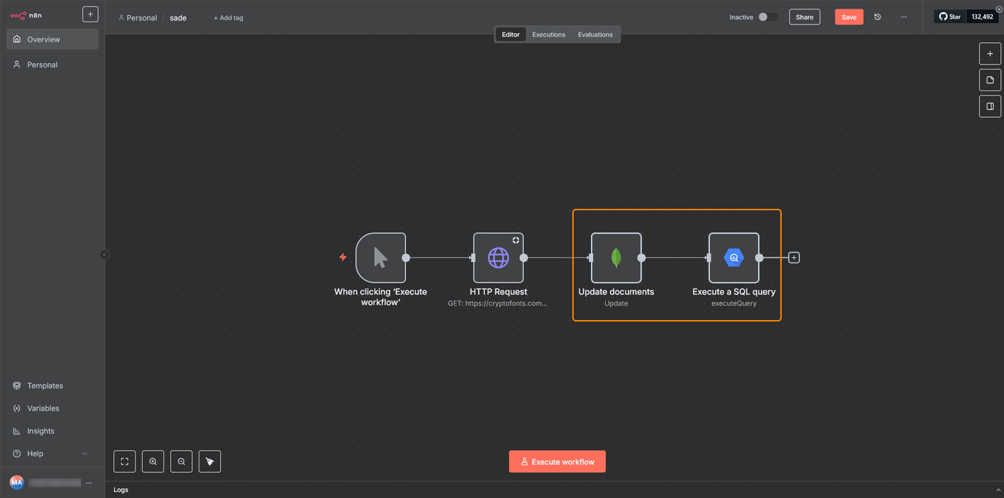Click the Add tag field
The width and height of the screenshot is (1004, 498).
228,18
